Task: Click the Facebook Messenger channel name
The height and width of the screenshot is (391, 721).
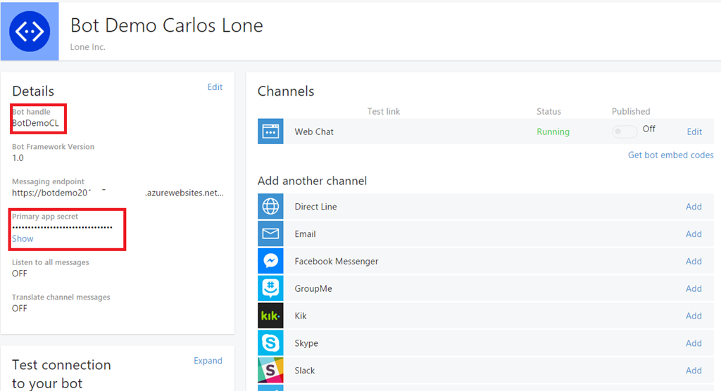Action: (337, 262)
